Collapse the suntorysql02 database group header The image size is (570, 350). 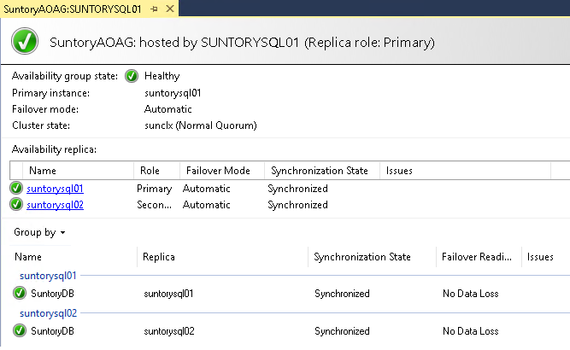point(48,313)
